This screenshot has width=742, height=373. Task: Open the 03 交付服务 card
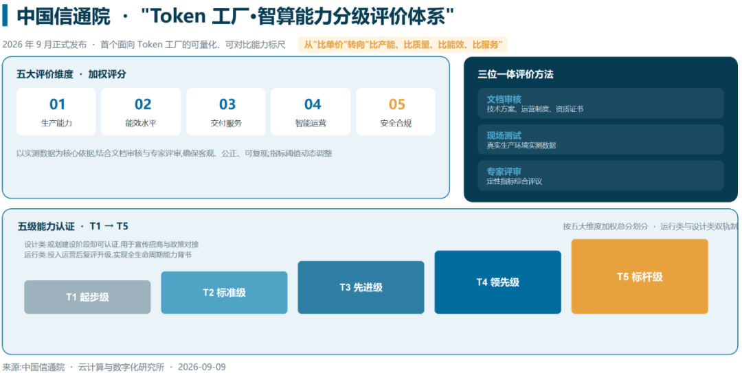[226, 112]
